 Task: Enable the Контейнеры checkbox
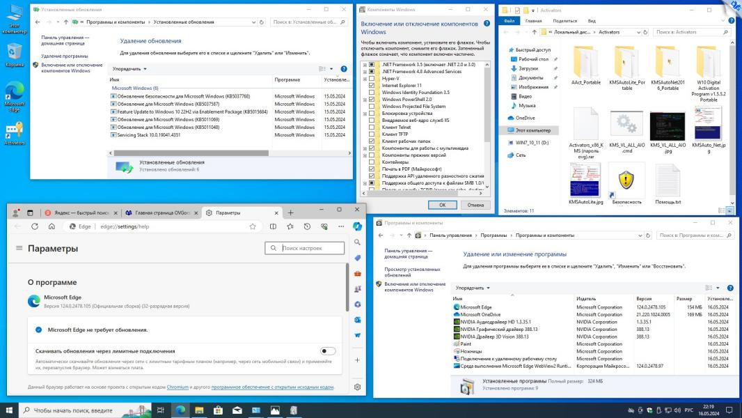tap(372, 162)
